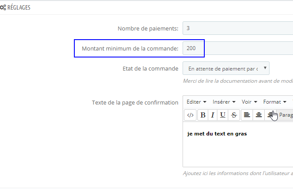Expand the Paragraph style dropdown
The image size is (293, 189).
[x=285, y=115]
